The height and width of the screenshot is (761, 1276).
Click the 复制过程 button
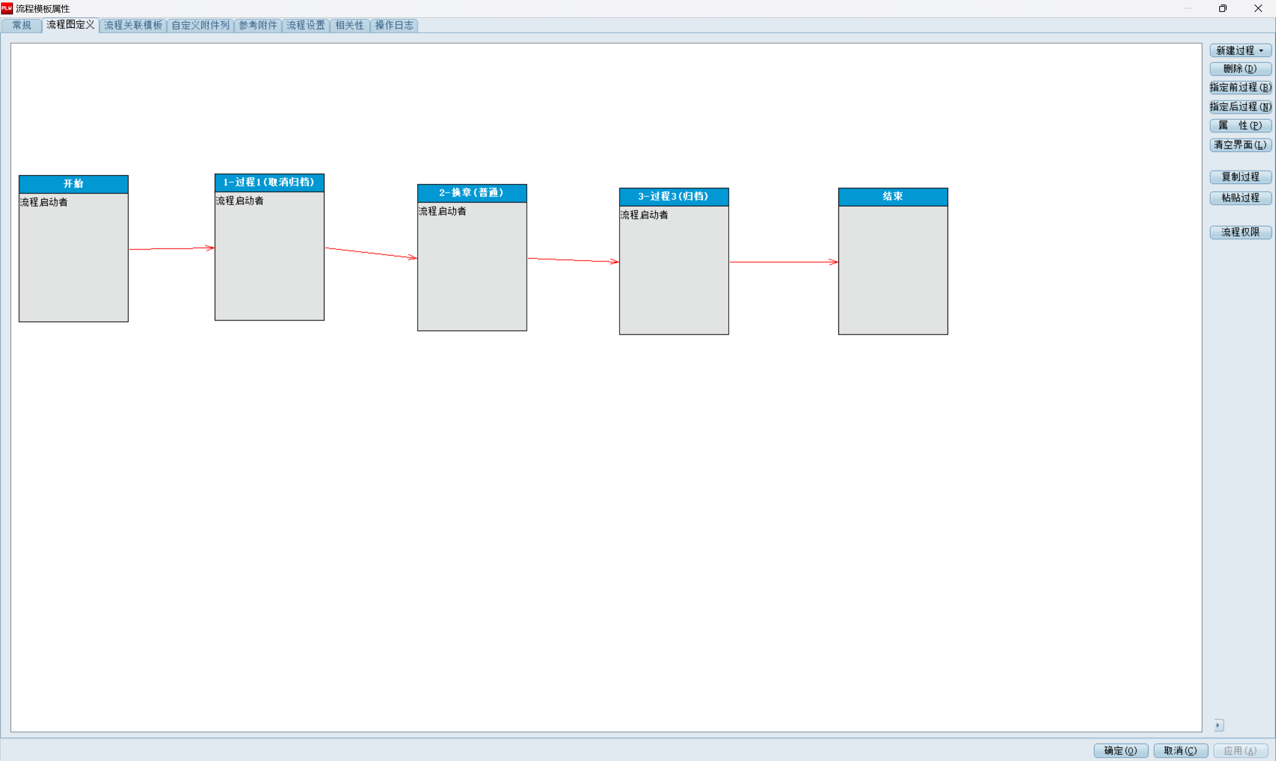1240,177
